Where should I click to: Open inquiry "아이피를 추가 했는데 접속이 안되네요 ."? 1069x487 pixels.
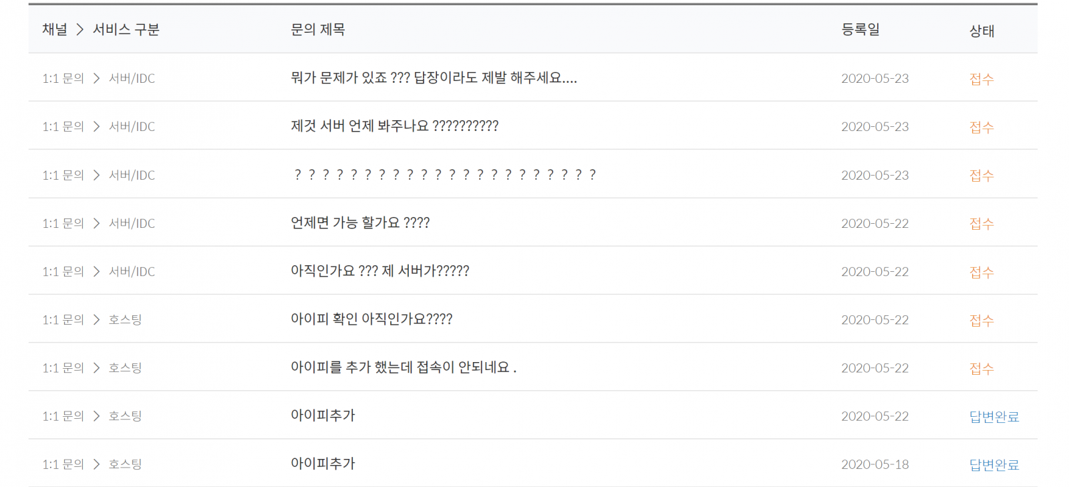pyautogui.click(x=403, y=367)
